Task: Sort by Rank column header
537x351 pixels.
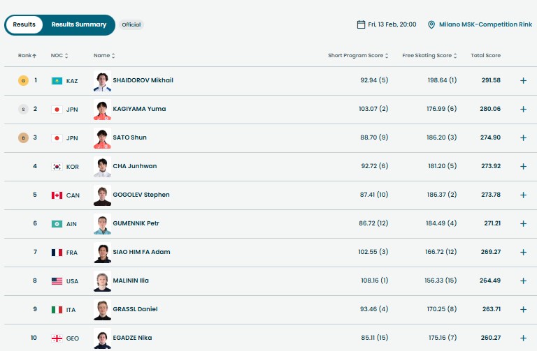Action: pos(27,55)
